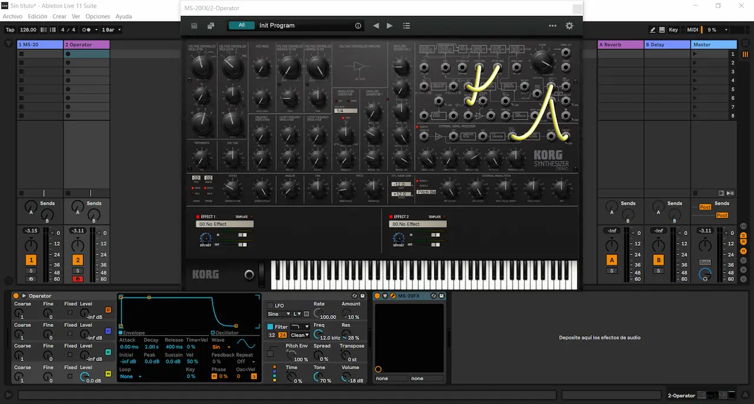Click the Tap tempo button
The height and width of the screenshot is (404, 754).
10,29
